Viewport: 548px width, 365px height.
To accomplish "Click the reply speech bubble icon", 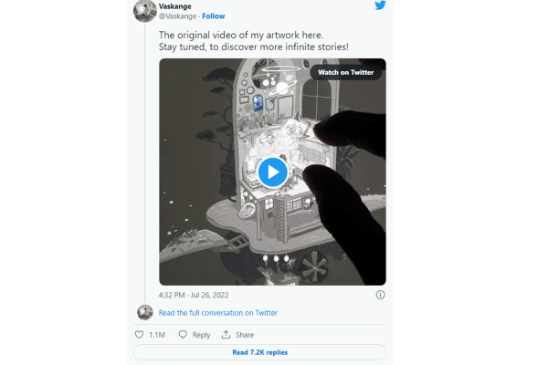I will pyautogui.click(x=184, y=335).
